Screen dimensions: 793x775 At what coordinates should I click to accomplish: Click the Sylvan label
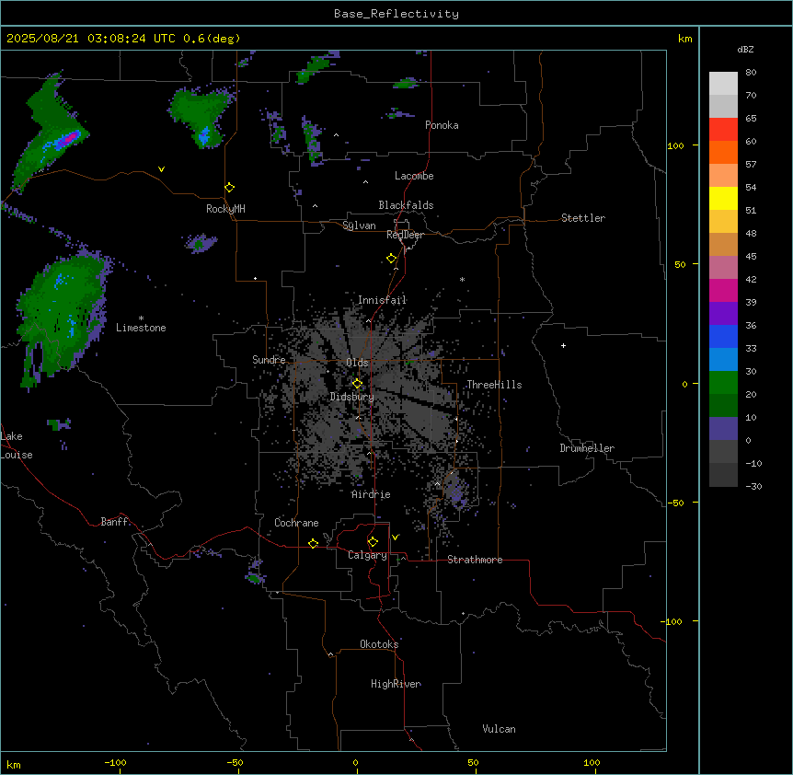coord(359,226)
